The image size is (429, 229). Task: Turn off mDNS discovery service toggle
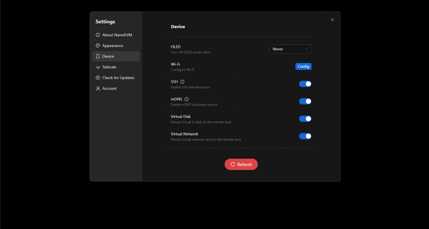click(305, 101)
